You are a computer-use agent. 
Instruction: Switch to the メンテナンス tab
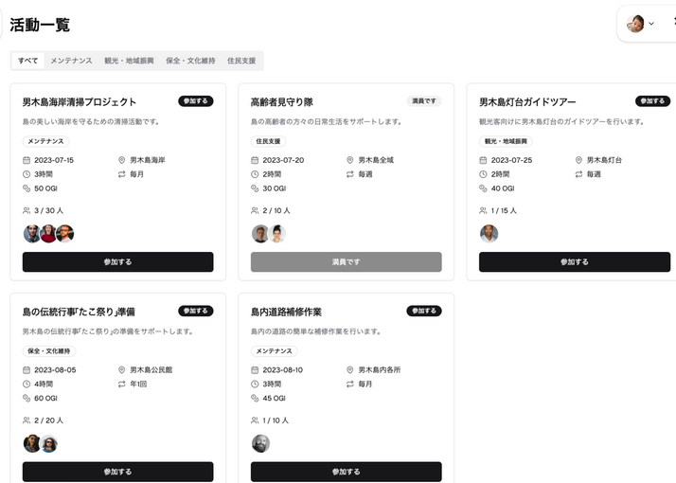71,61
